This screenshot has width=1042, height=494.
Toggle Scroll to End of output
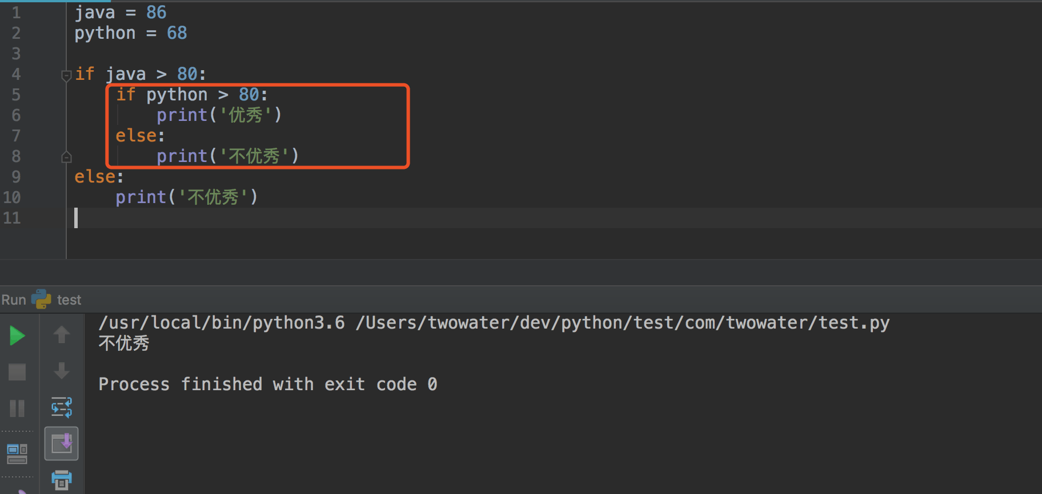(x=62, y=443)
